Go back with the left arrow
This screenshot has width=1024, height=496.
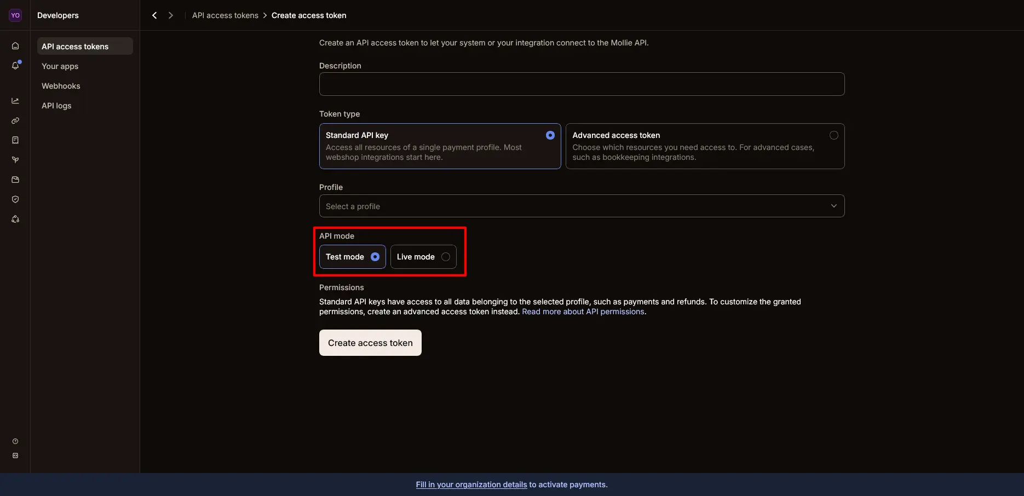click(x=154, y=15)
